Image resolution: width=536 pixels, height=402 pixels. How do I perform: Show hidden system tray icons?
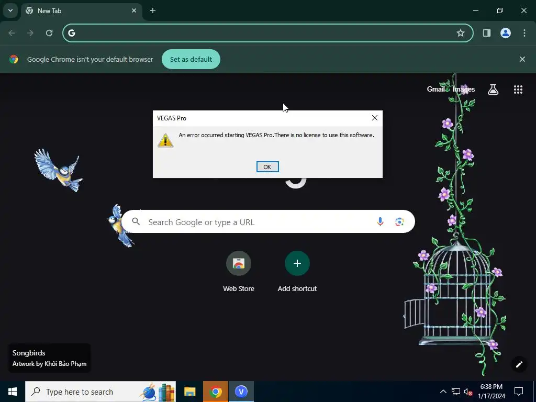click(443, 392)
